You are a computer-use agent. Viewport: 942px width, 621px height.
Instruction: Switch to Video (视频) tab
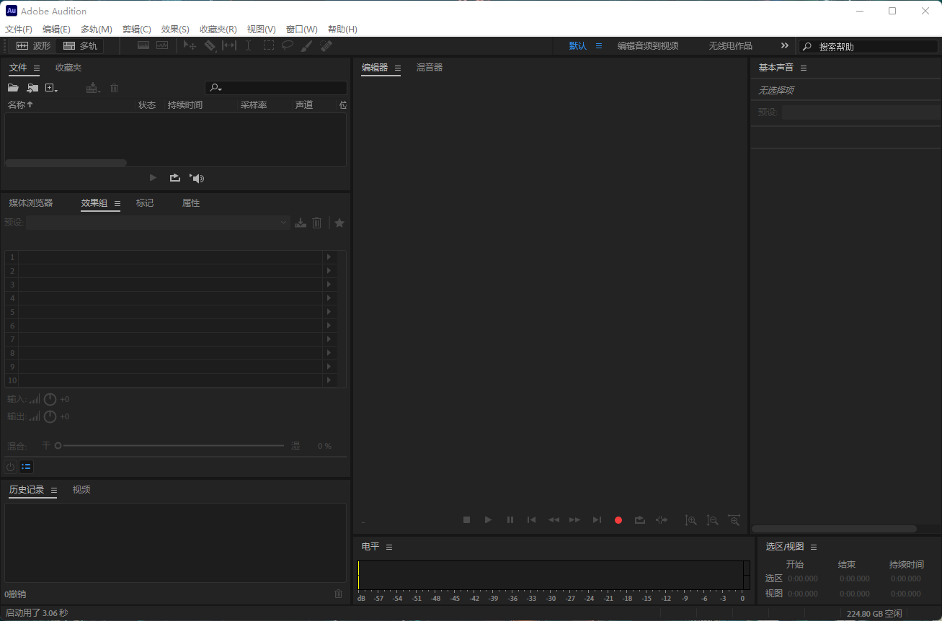tap(81, 490)
